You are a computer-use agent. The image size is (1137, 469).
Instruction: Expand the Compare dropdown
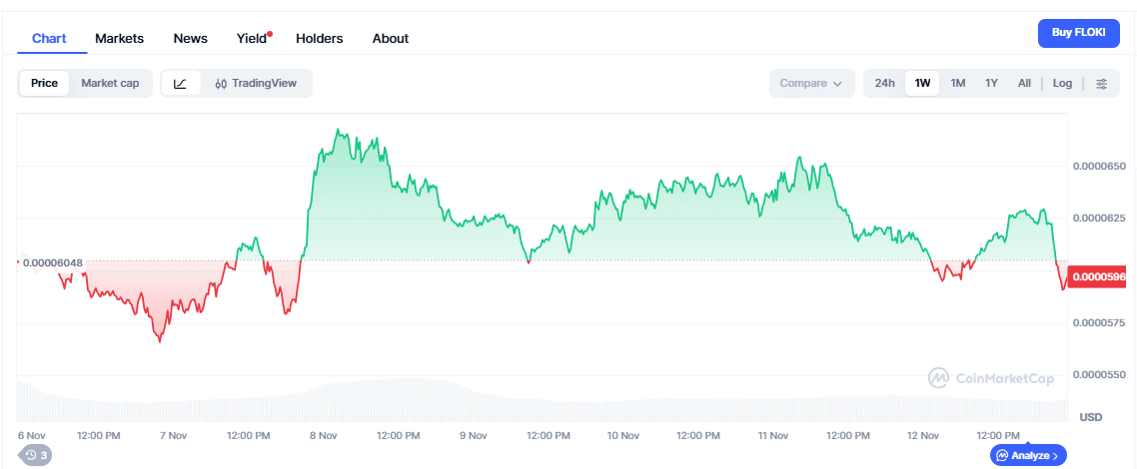coord(810,84)
